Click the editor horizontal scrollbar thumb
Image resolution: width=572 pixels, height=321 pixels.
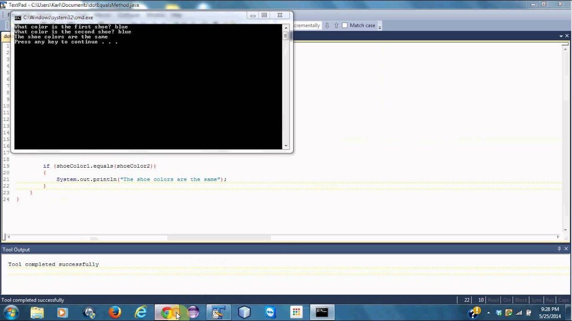pyautogui.click(x=219, y=238)
